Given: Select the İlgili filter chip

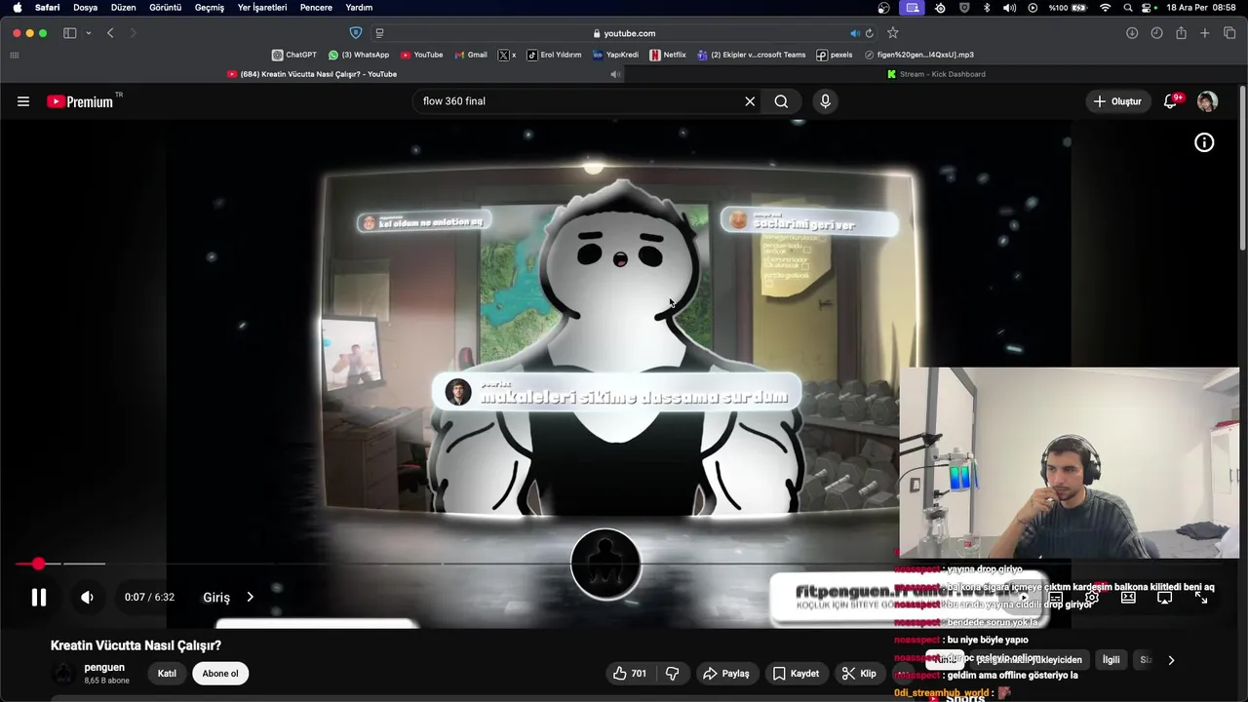Looking at the screenshot, I should tap(1111, 660).
